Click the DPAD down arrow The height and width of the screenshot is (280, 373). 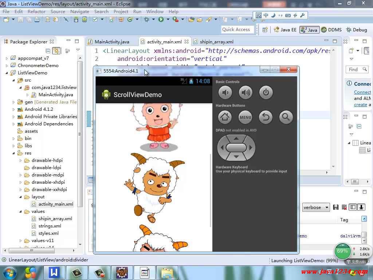click(x=236, y=156)
